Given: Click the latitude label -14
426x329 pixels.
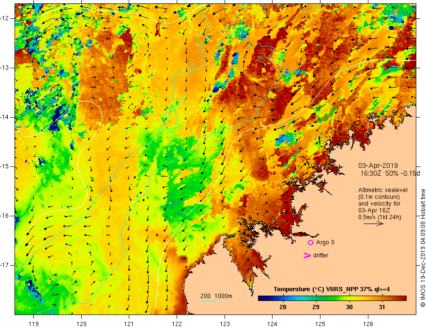Looking at the screenshot, I should pyautogui.click(x=5, y=117).
